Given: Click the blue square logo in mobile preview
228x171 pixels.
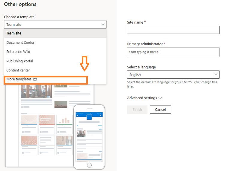Looking at the screenshot, I should (x=89, y=117).
